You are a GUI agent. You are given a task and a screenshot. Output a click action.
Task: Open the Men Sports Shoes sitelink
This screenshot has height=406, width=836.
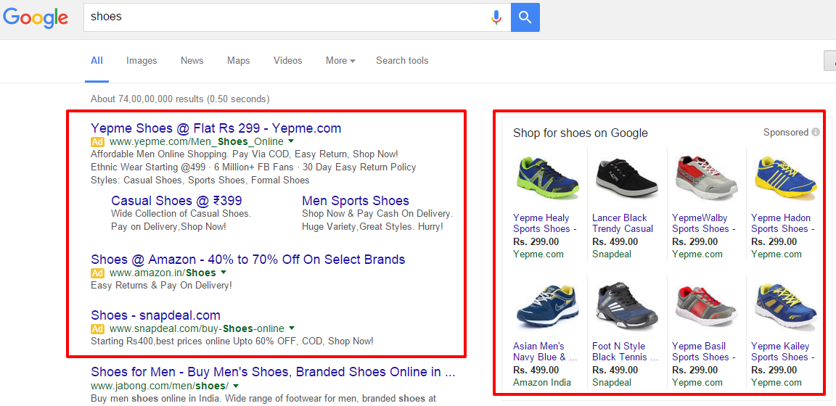(x=356, y=201)
